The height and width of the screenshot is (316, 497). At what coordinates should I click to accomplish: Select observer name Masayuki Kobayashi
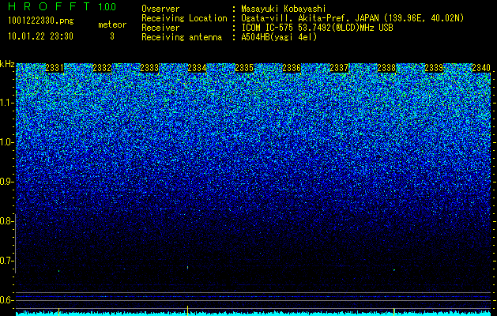coord(284,9)
